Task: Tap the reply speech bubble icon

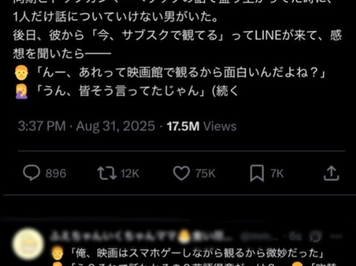Action: (32, 173)
